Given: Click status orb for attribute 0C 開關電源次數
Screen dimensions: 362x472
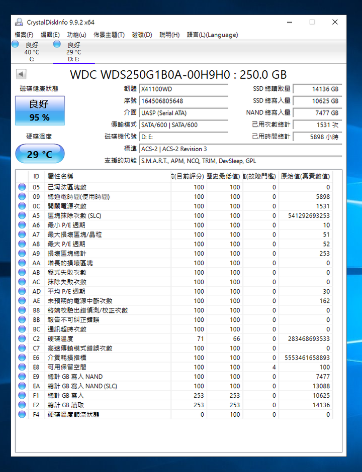Looking at the screenshot, I should click(22, 206).
